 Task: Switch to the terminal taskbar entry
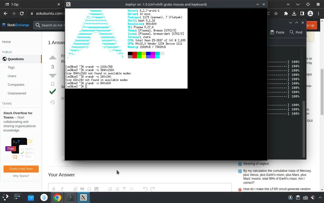click(x=70, y=197)
